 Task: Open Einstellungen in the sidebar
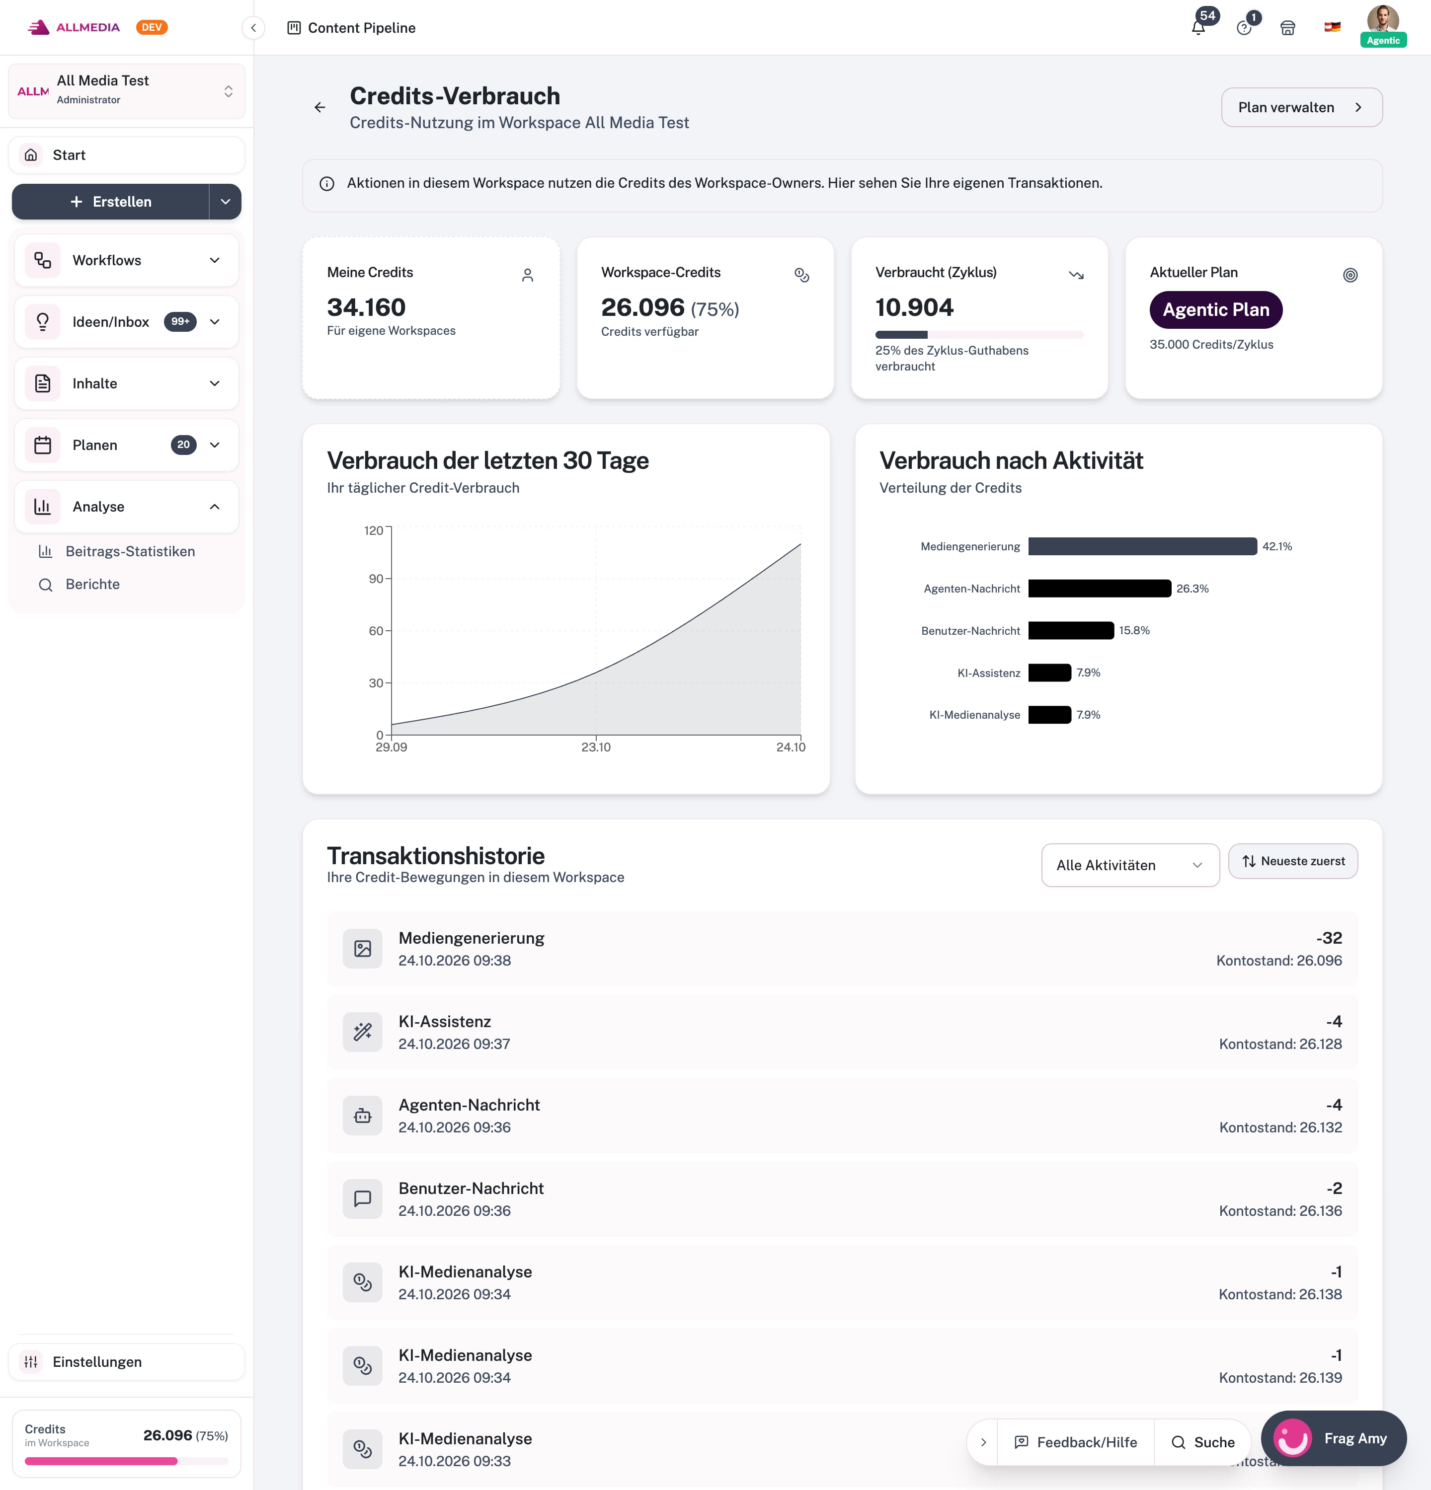[x=126, y=1361]
